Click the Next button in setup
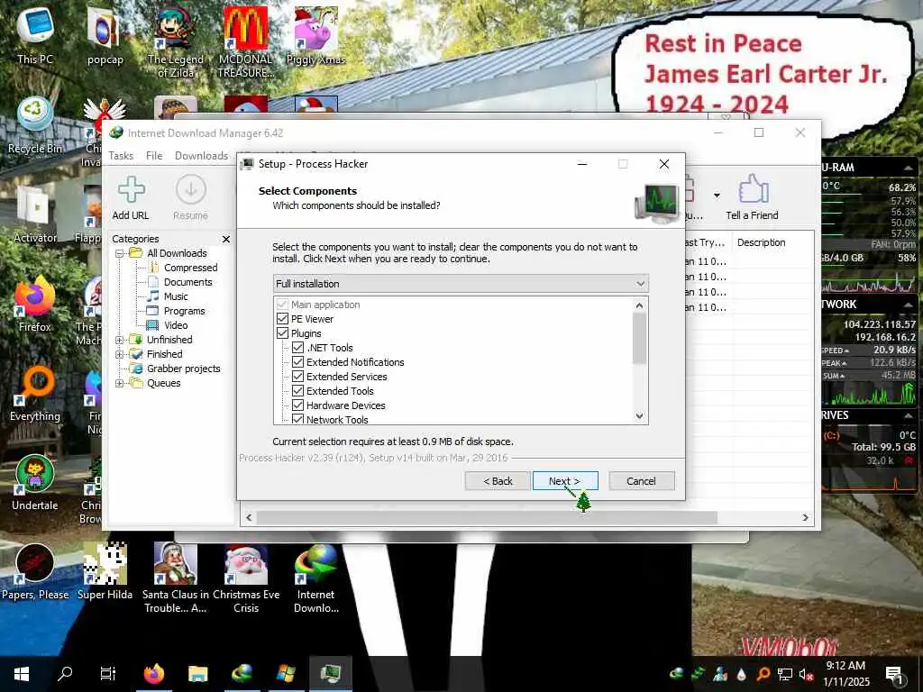The height and width of the screenshot is (692, 923). tap(565, 481)
